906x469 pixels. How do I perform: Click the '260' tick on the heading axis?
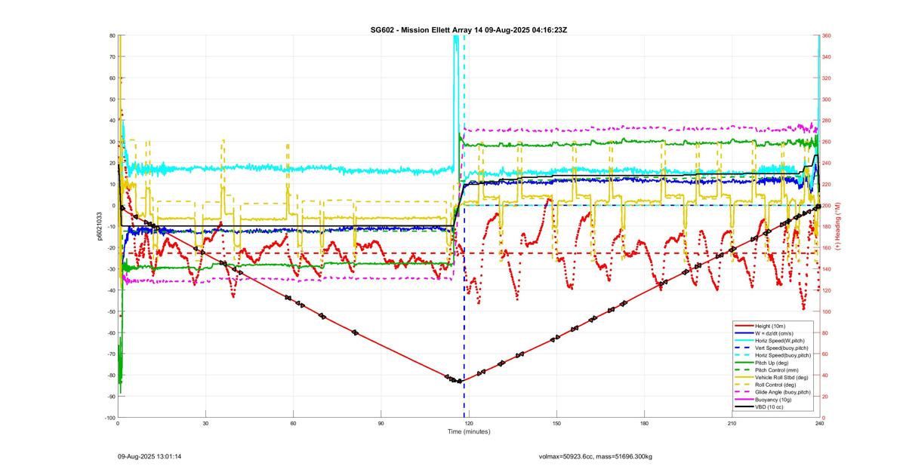click(x=827, y=142)
